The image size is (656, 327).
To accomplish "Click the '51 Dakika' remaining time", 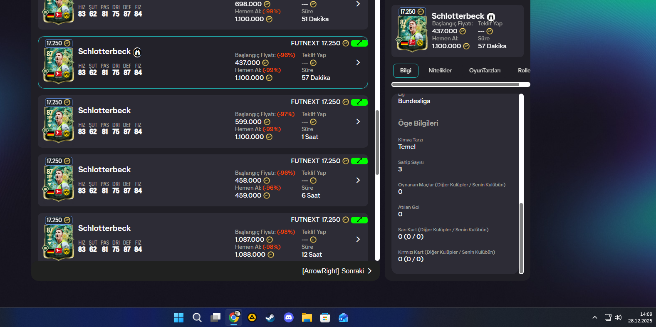I will [x=315, y=19].
